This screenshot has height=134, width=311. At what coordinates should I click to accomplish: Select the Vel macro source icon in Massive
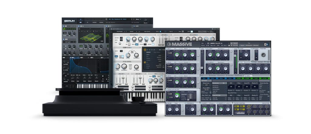pyautogui.click(x=242, y=106)
